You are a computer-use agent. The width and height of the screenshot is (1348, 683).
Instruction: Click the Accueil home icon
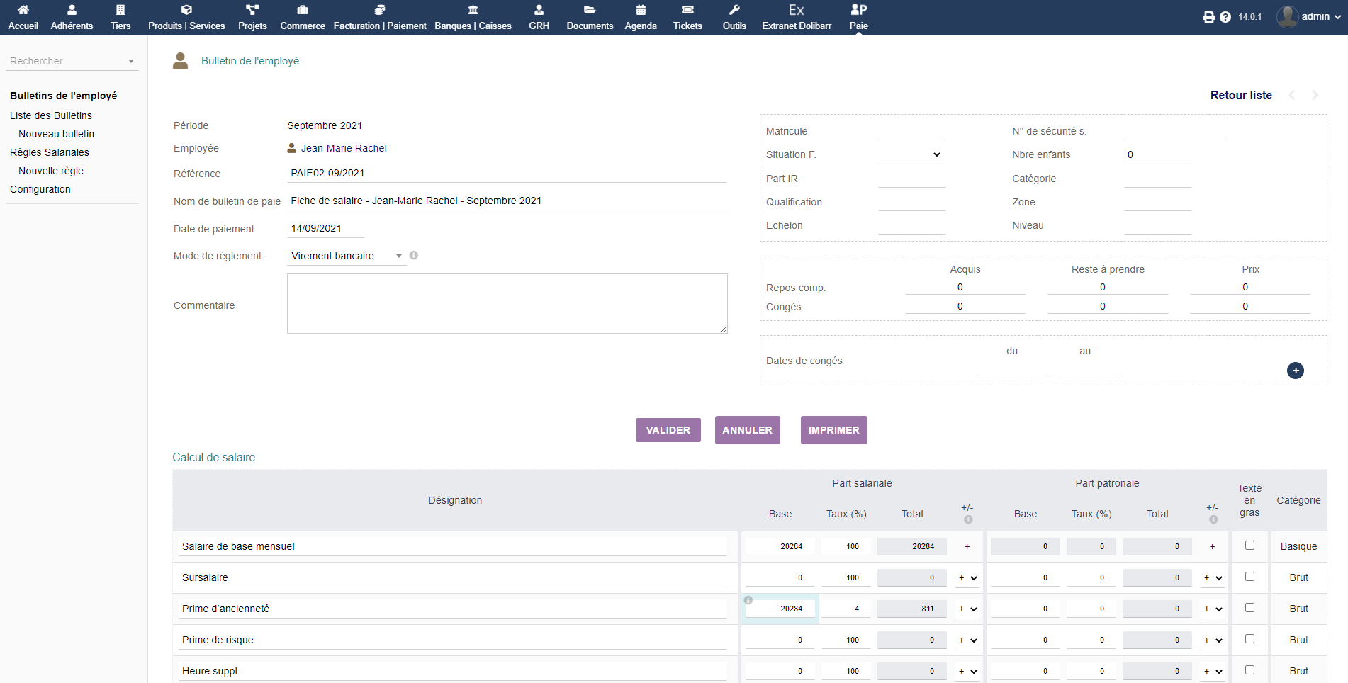click(x=23, y=10)
